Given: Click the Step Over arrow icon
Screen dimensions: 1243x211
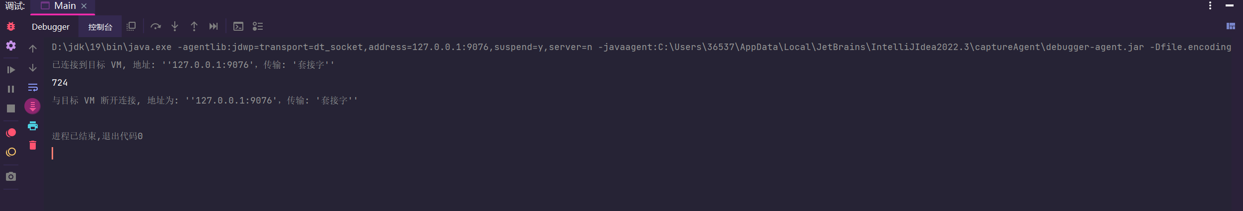Looking at the screenshot, I should click(x=155, y=26).
